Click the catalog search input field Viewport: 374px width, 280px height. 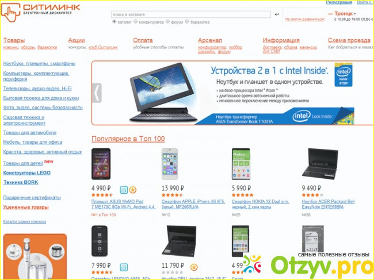[x=191, y=14]
